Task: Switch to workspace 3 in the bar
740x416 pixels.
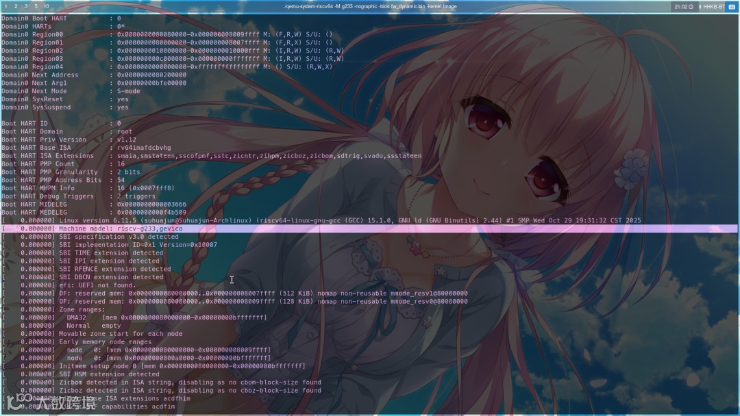Action: [25, 6]
